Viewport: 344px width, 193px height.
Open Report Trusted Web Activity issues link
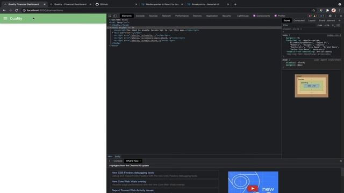tap(133, 190)
